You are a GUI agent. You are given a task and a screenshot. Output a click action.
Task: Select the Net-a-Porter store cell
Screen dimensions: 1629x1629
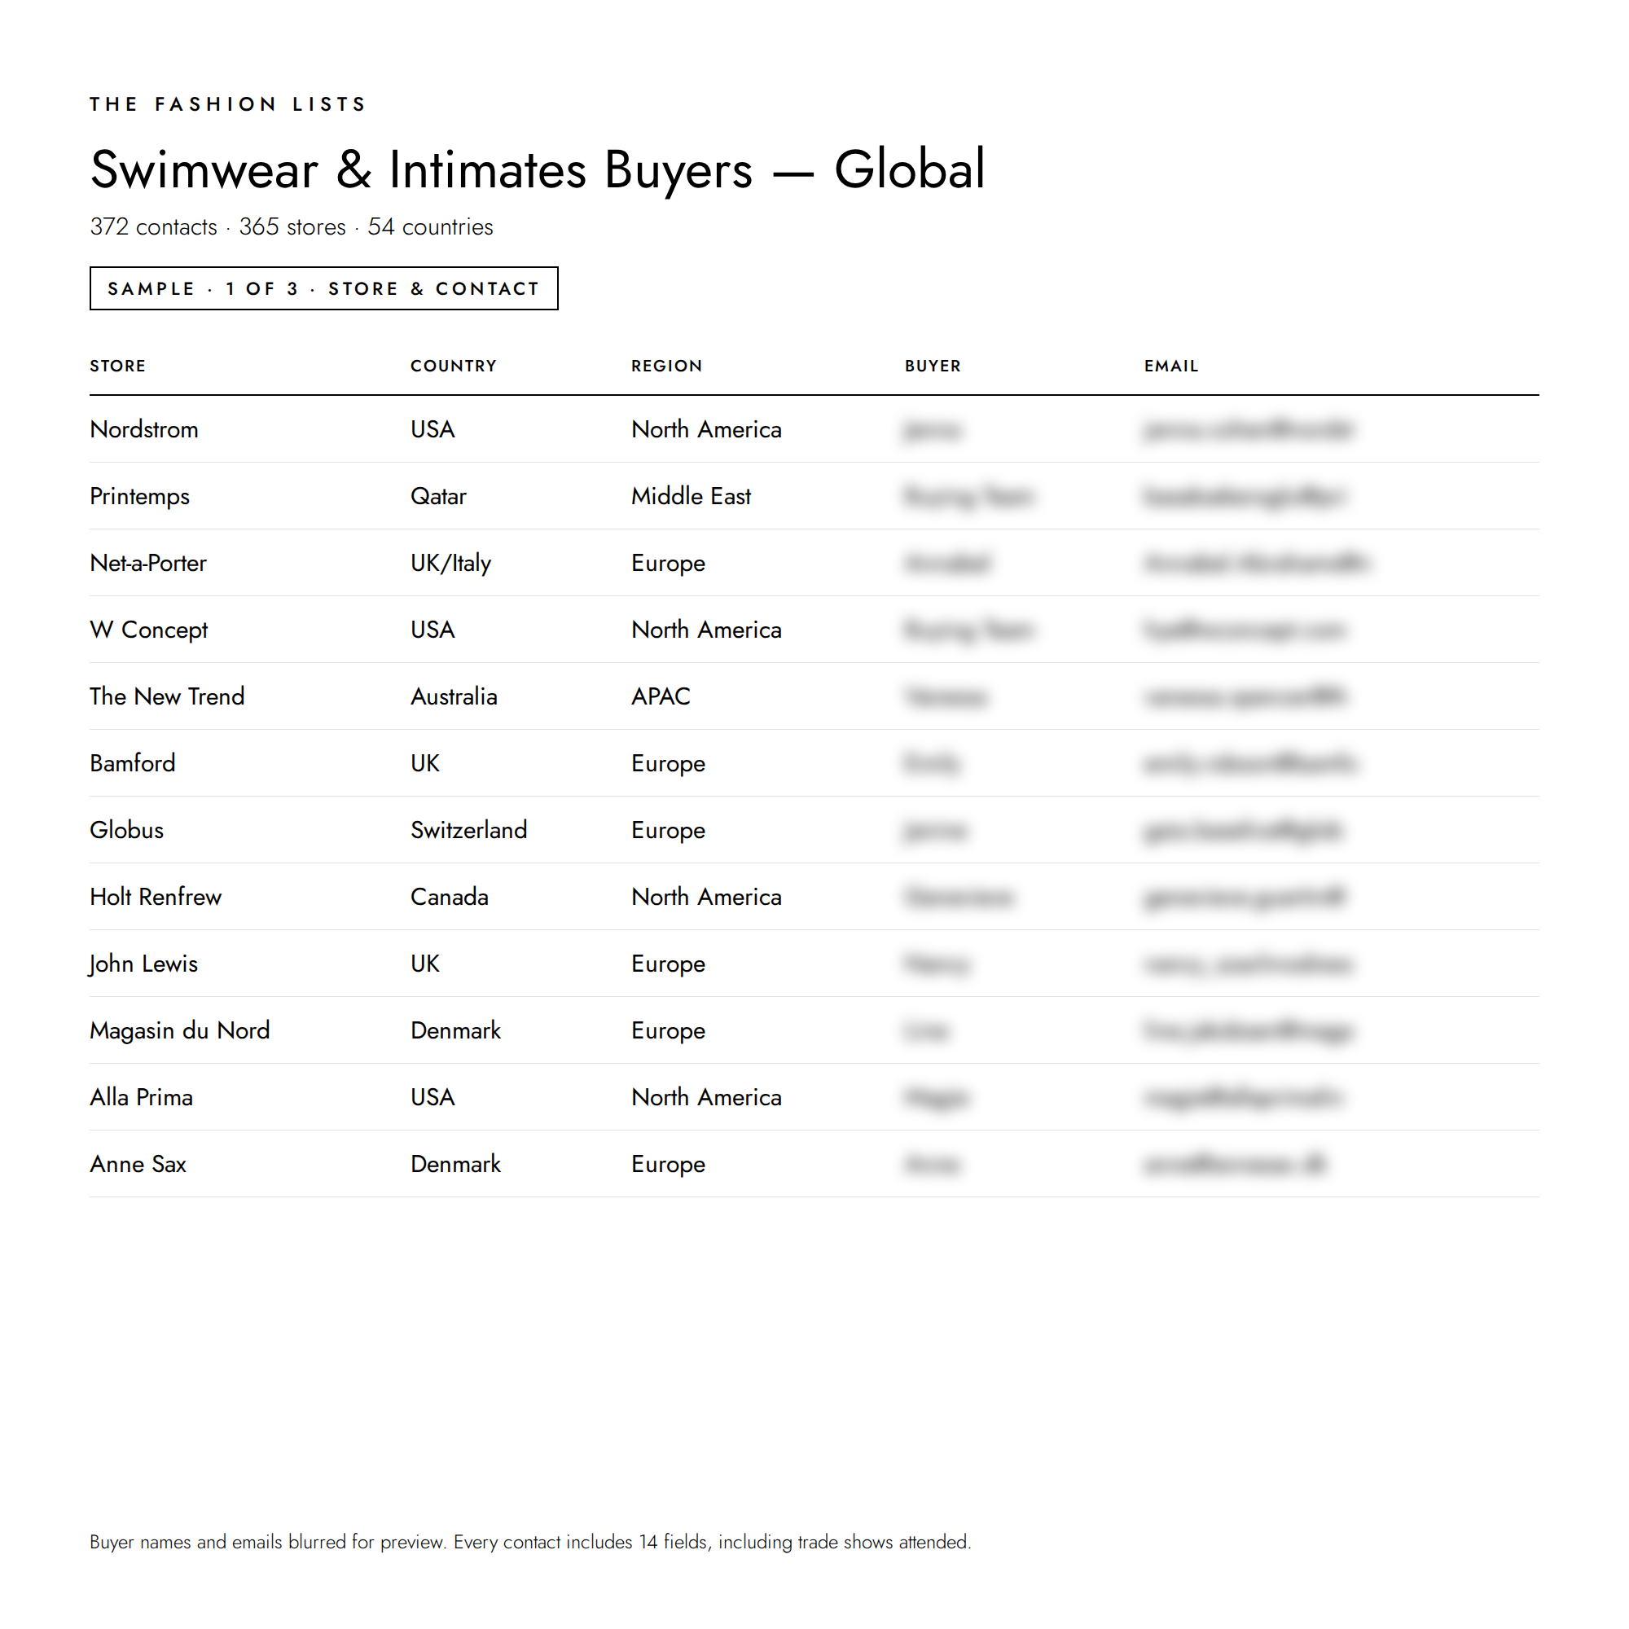coord(148,562)
